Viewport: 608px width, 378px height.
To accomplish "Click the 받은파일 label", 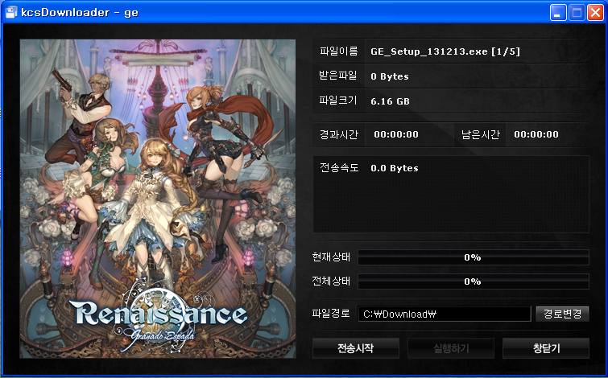I will pos(338,76).
